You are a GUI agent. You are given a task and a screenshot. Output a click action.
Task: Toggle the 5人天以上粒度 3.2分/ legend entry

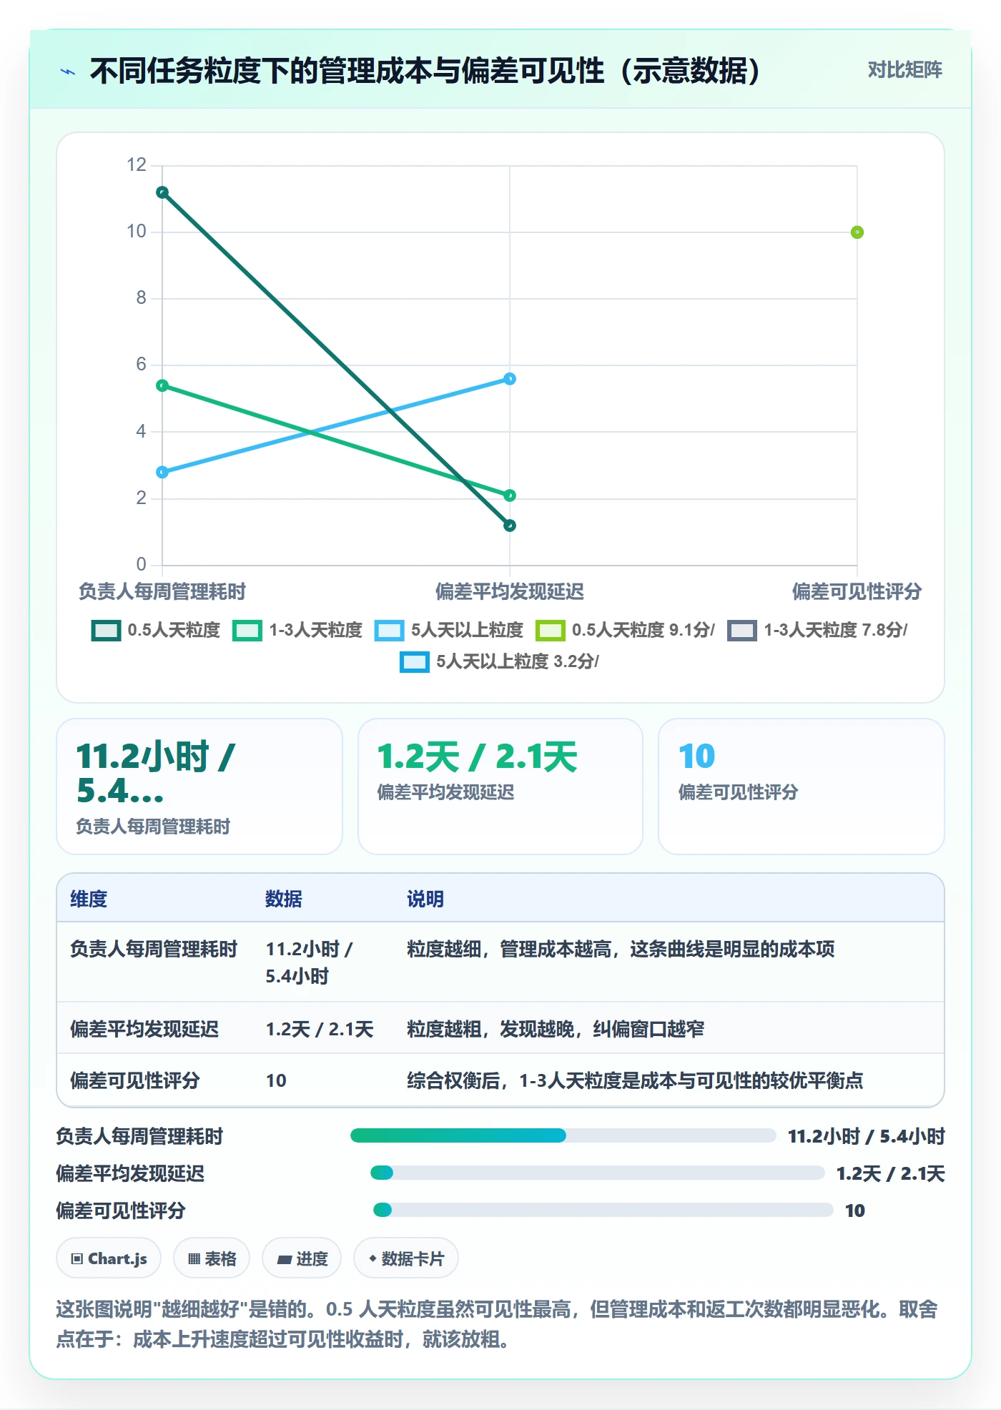(x=500, y=662)
